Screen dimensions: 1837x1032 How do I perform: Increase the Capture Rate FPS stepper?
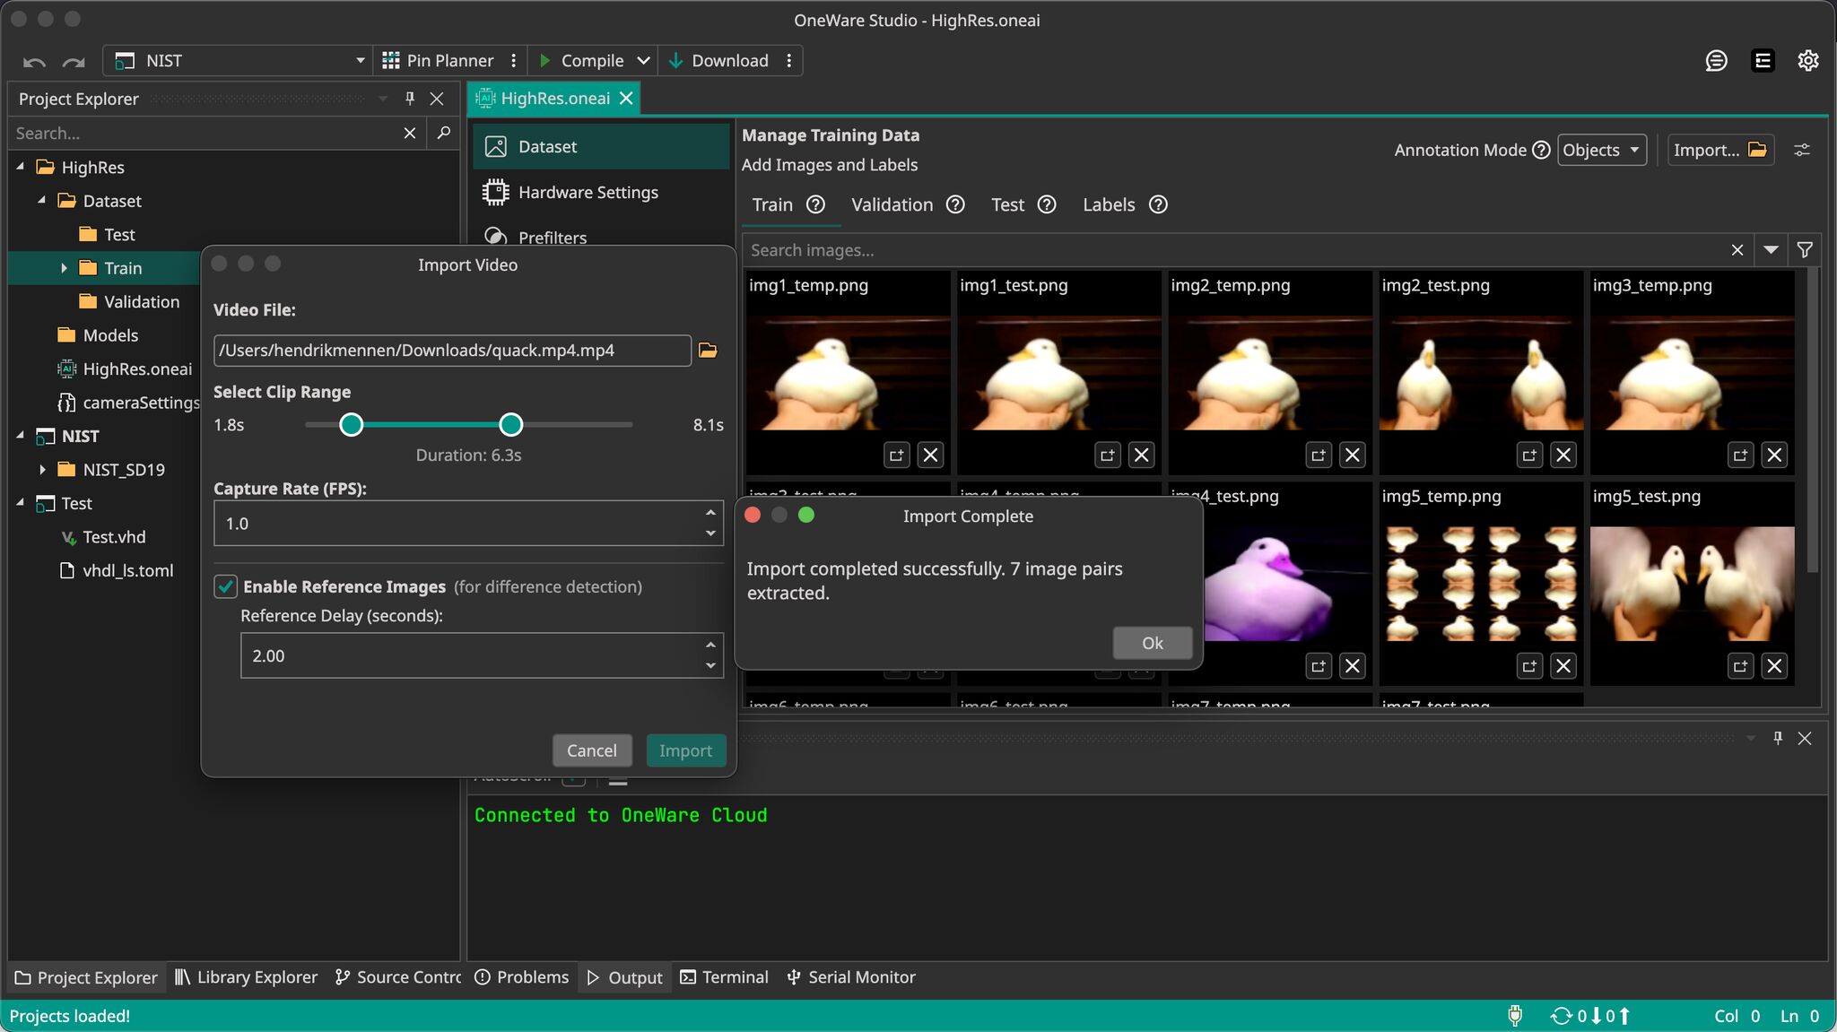click(710, 513)
